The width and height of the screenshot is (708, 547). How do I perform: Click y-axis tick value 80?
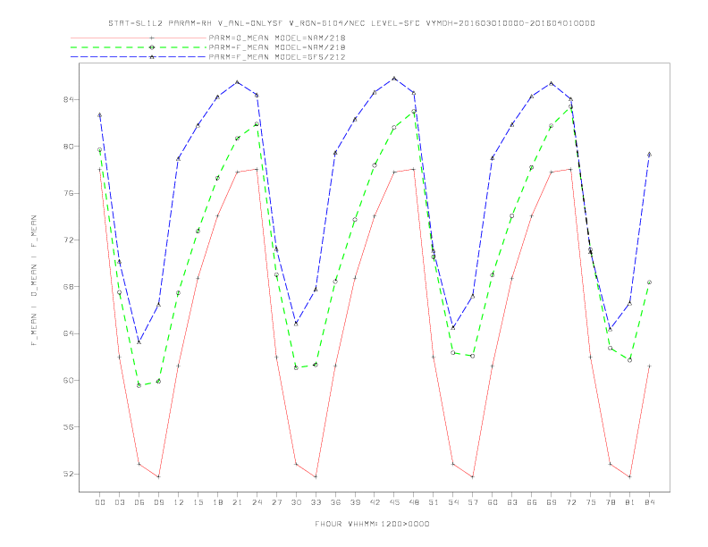(x=69, y=147)
